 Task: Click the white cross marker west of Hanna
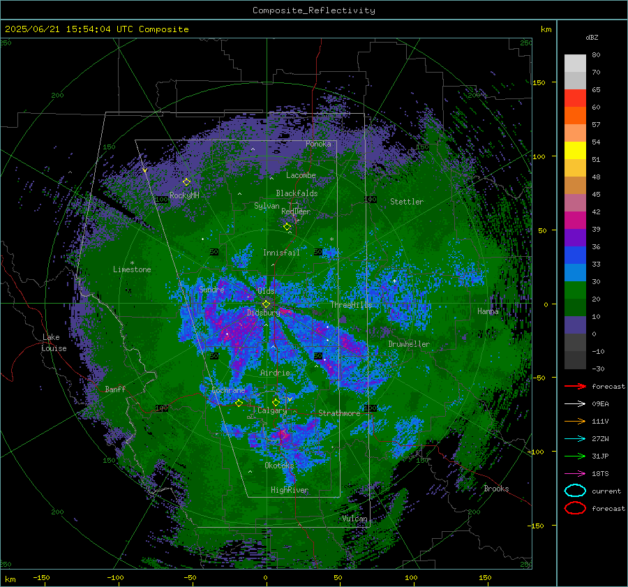point(394,281)
